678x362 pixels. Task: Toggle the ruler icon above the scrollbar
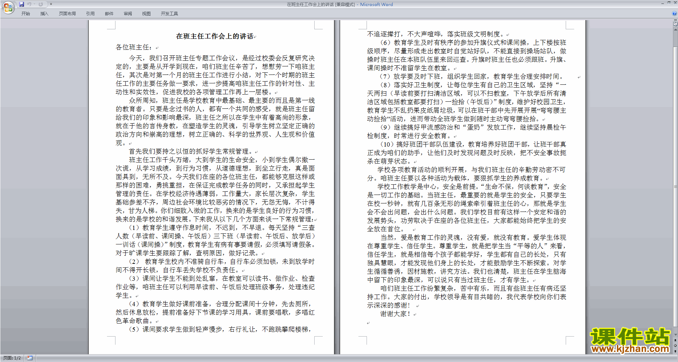(676, 24)
